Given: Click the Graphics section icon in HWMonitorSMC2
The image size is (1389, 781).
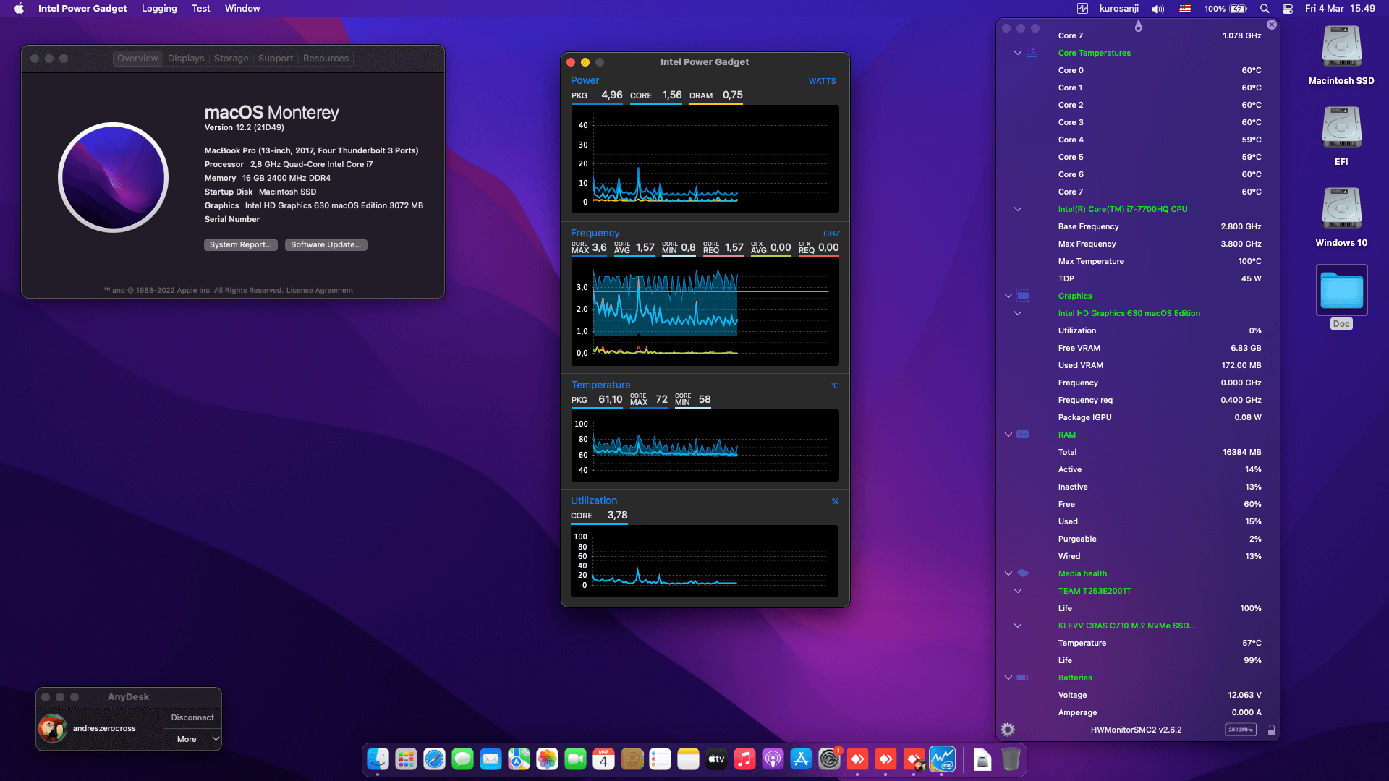Looking at the screenshot, I should (x=1023, y=296).
